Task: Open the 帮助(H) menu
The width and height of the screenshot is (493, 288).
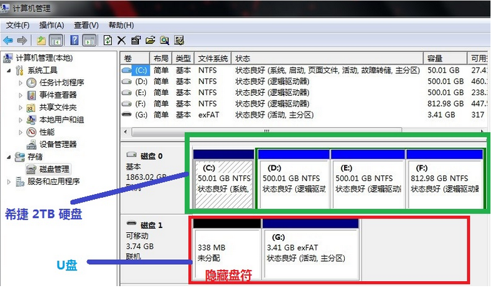Action: [x=121, y=25]
